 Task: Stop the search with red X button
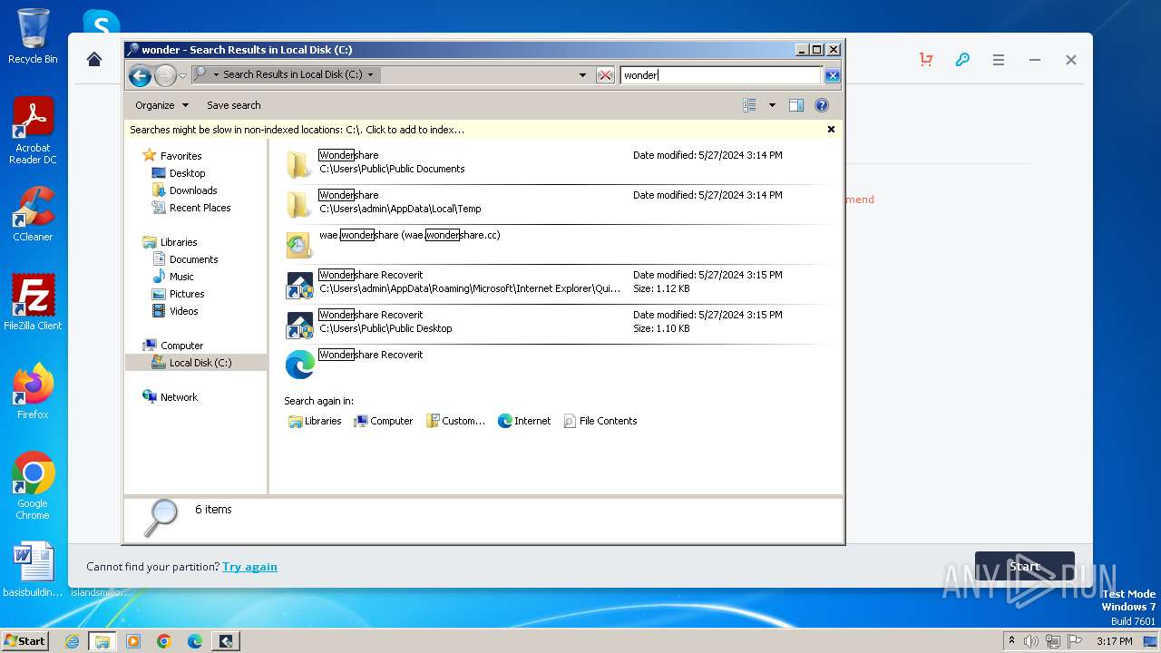605,75
